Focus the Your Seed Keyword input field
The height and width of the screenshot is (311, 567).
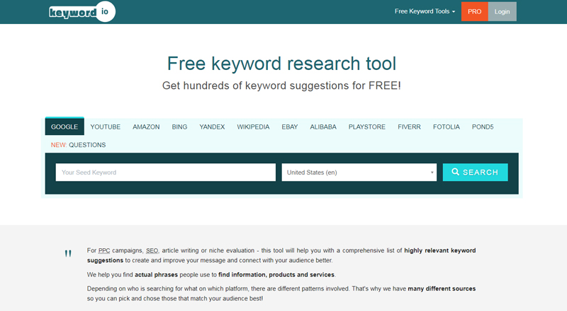click(x=166, y=172)
